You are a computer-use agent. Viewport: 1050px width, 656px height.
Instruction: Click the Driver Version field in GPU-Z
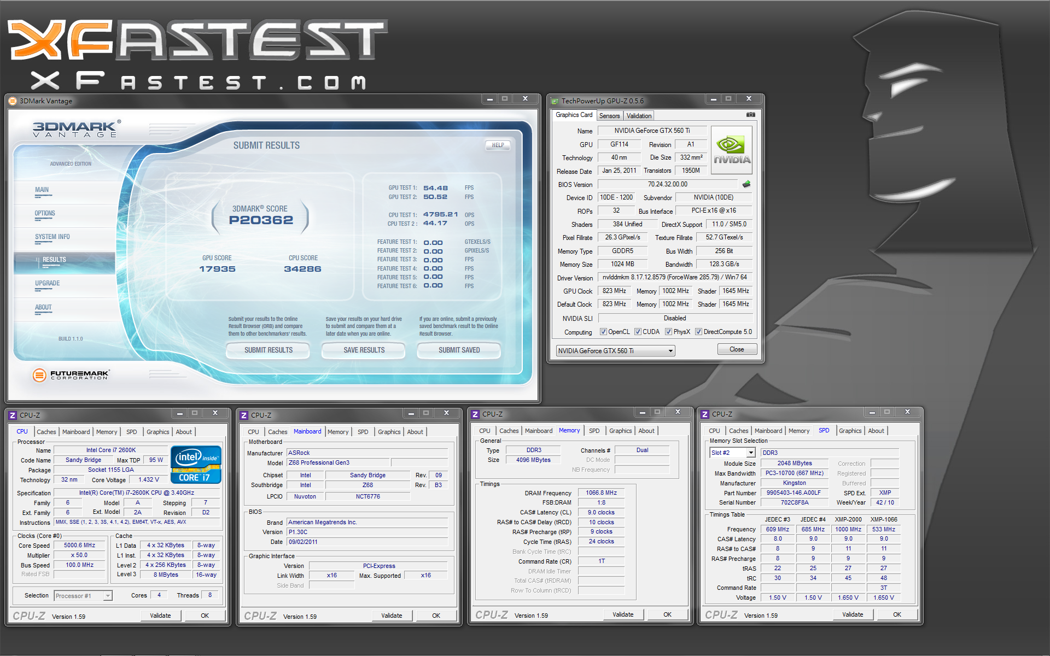[675, 277]
